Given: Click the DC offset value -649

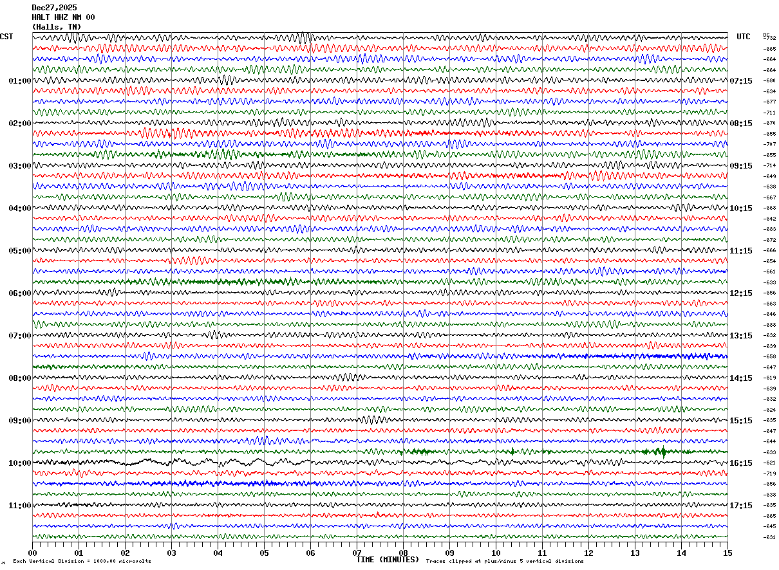Looking at the screenshot, I should (x=769, y=176).
